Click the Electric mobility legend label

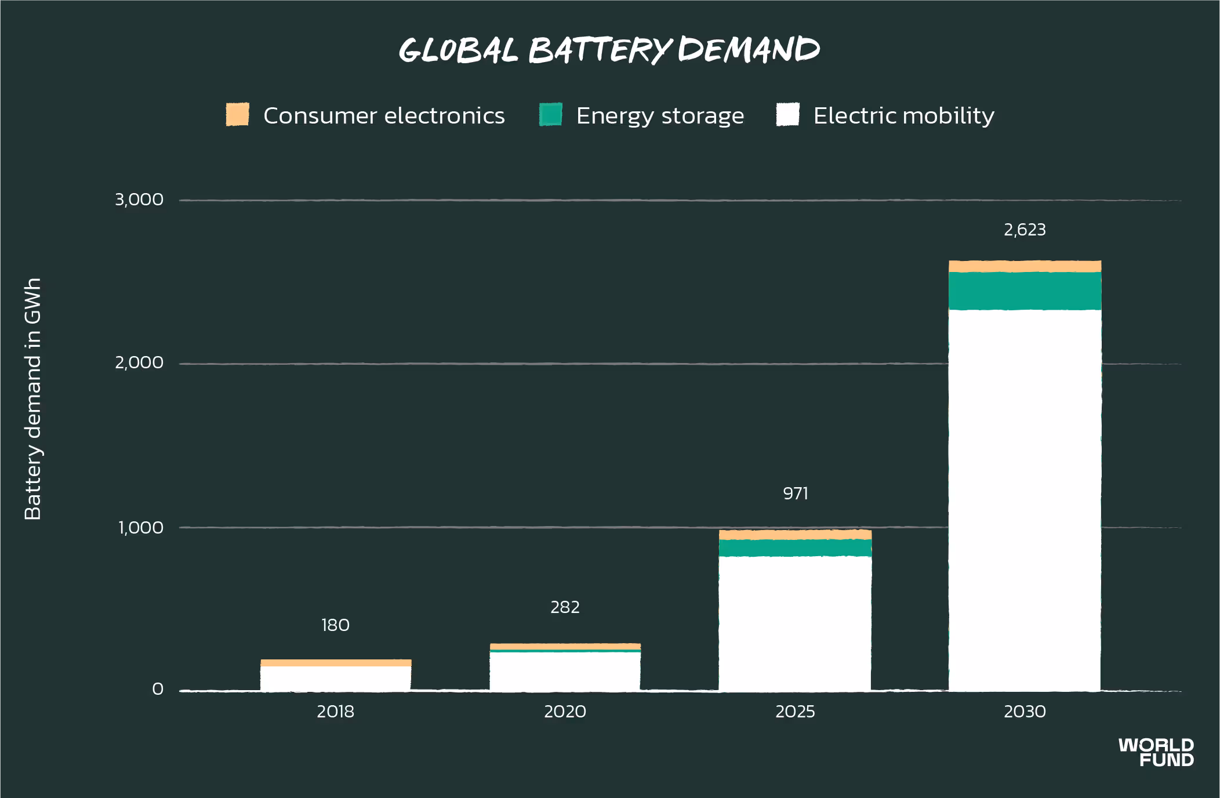tap(903, 116)
